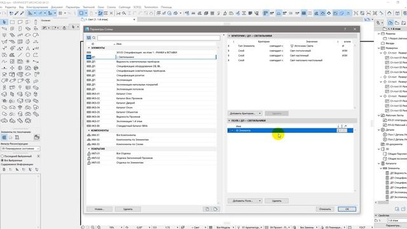
Task: Click the eyedropper pick up parameters icon
Action: (x=17, y=13)
